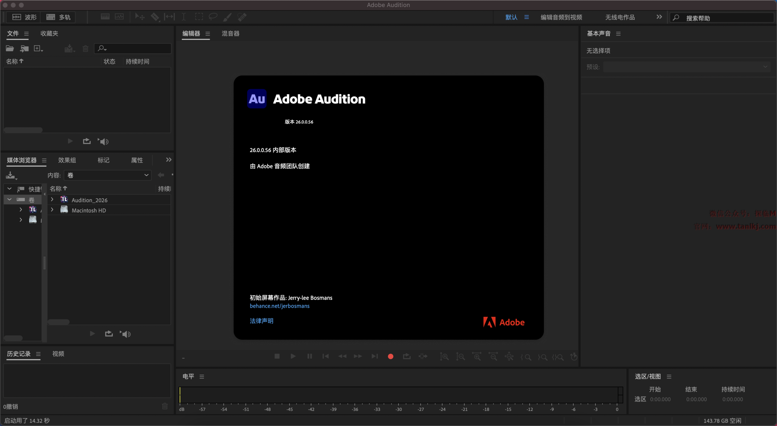The width and height of the screenshot is (777, 426).
Task: Clear history with the History panel trash icon
Action: coord(165,406)
